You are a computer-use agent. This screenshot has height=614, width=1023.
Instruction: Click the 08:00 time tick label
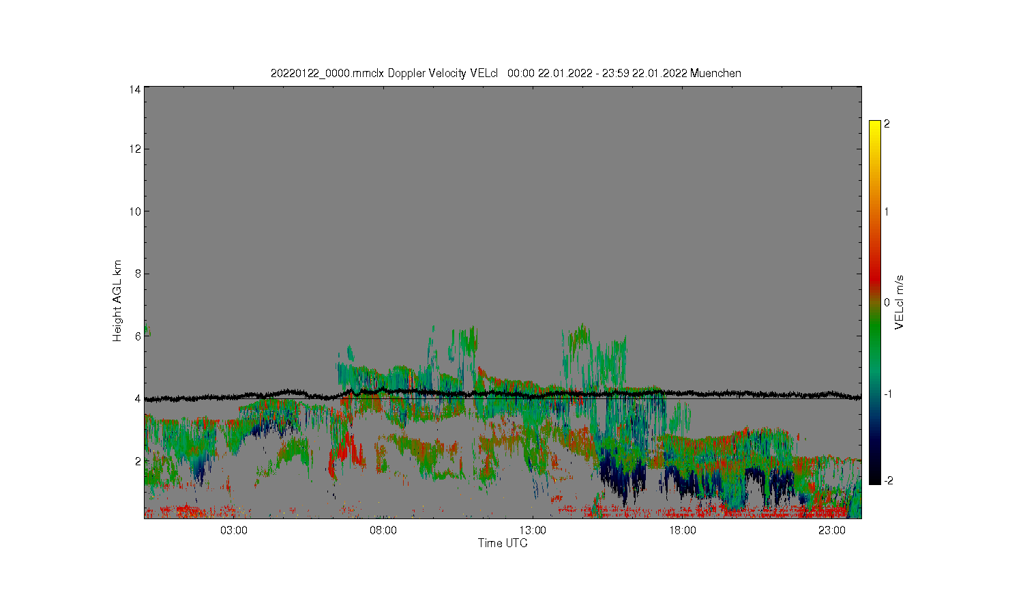[x=383, y=531]
